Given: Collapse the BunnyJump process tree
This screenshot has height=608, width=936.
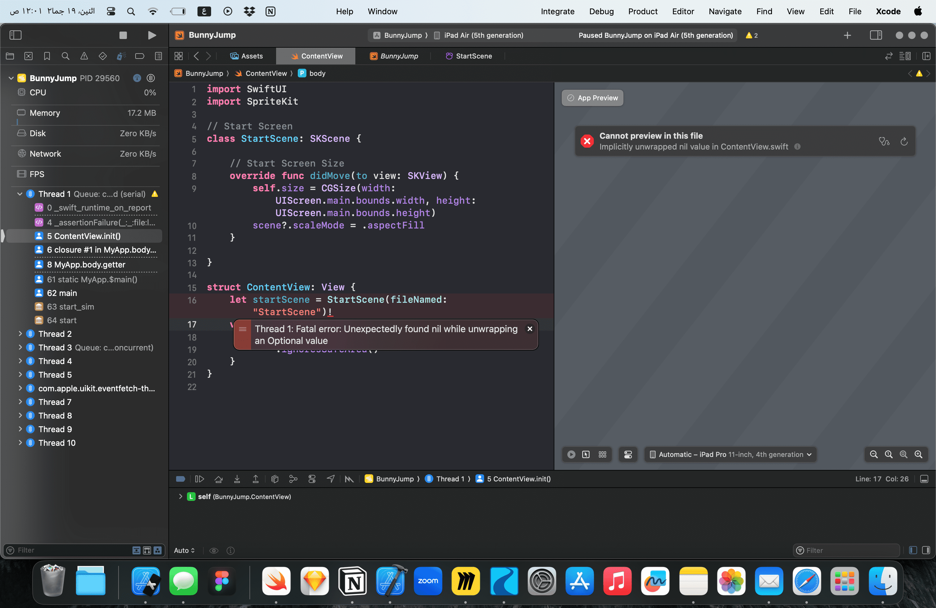Looking at the screenshot, I should point(11,78).
